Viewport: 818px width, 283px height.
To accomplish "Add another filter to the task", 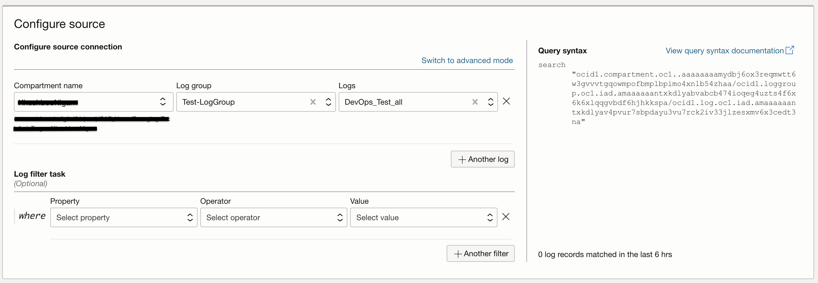I will [x=480, y=253].
